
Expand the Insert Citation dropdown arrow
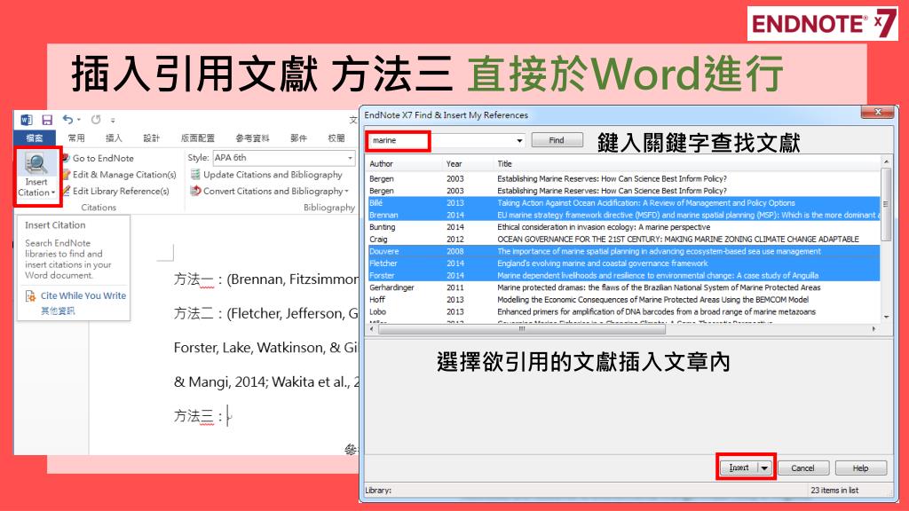pos(52,193)
